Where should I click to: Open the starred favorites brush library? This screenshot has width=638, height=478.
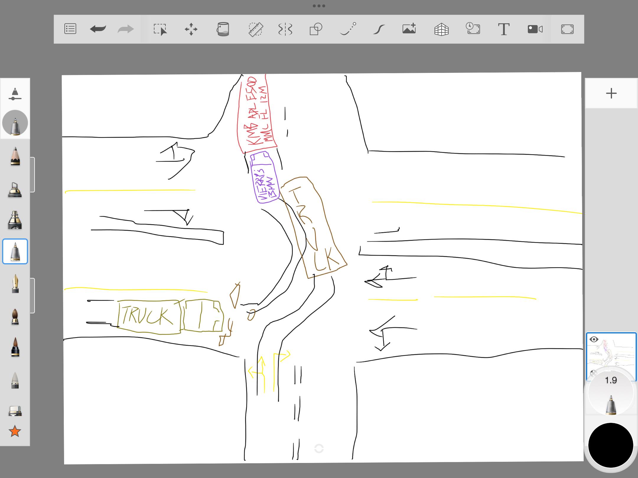tap(15, 431)
